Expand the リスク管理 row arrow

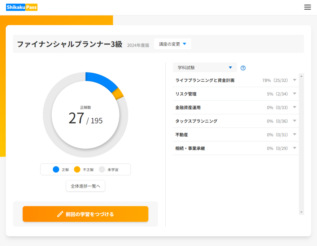(294, 94)
